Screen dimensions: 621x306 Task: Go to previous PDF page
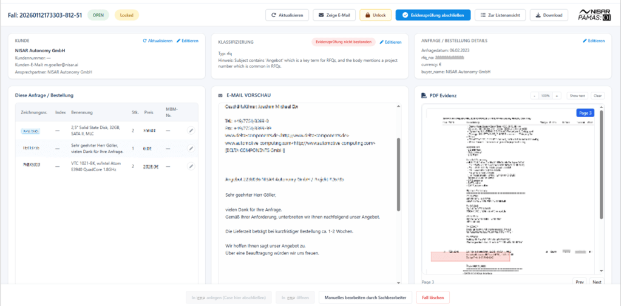580,282
